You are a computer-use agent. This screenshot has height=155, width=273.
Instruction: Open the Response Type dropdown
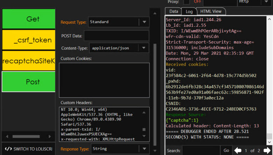120,149
